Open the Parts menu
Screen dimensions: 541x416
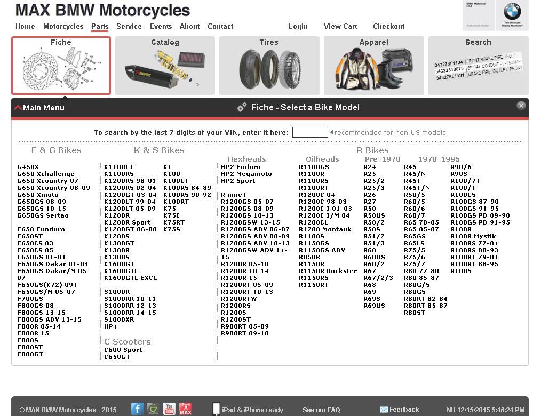(x=99, y=26)
